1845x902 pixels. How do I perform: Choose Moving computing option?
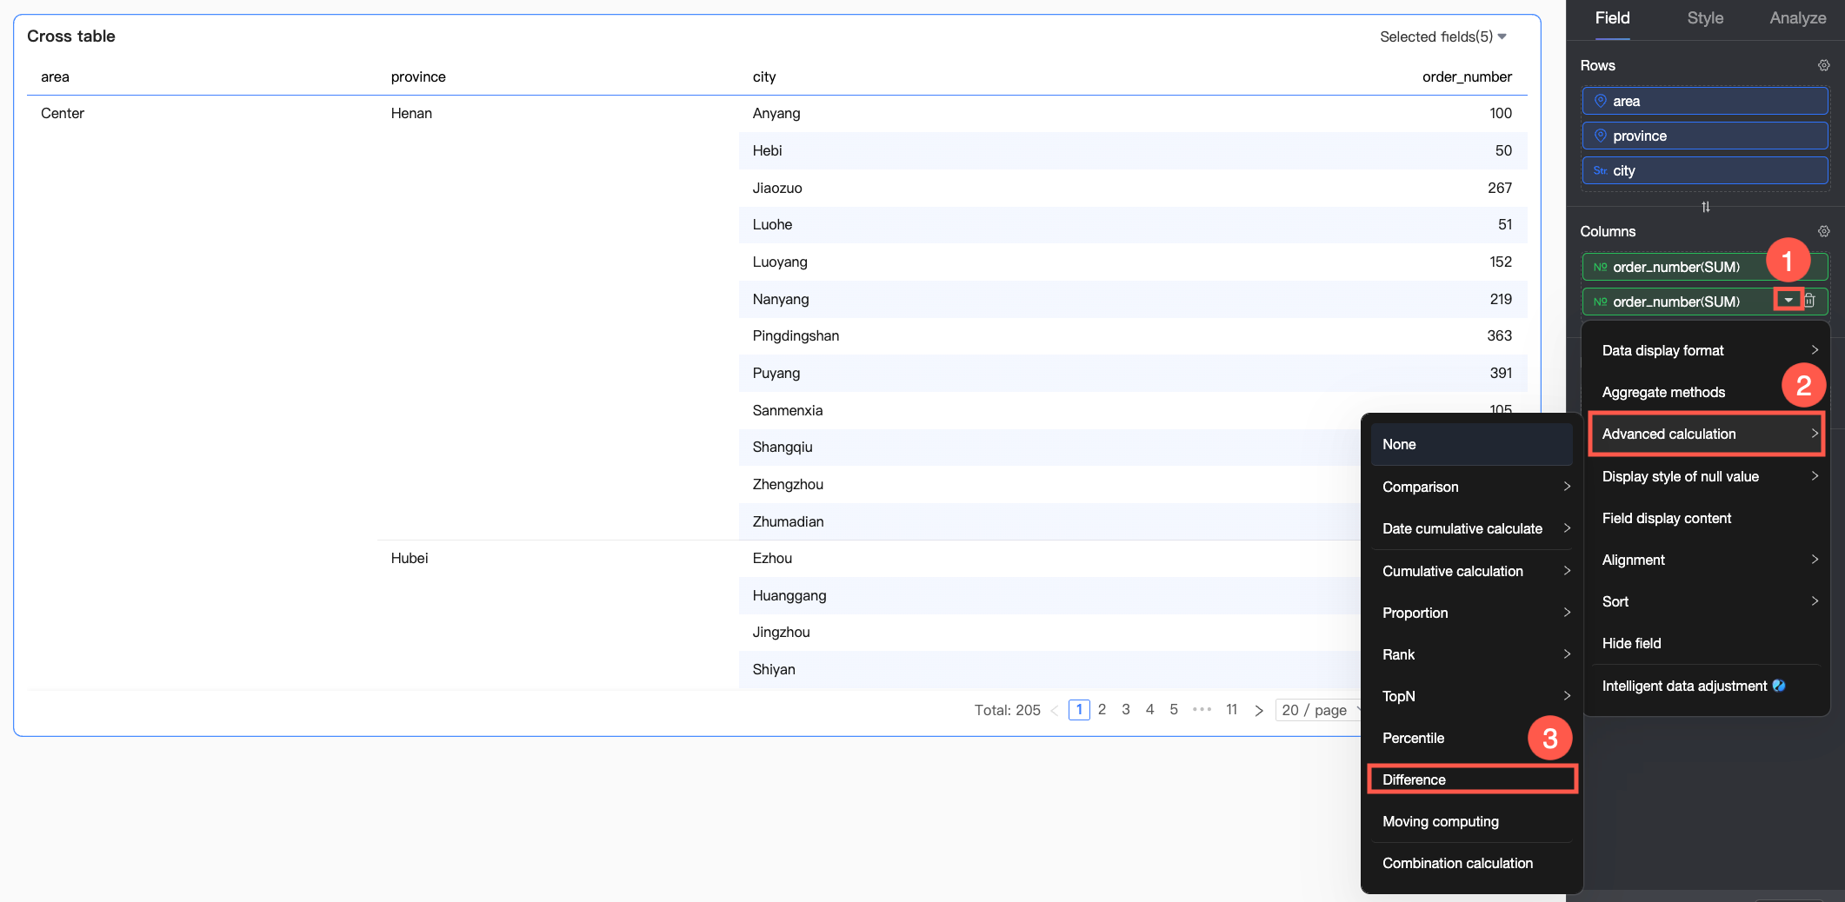(x=1472, y=821)
